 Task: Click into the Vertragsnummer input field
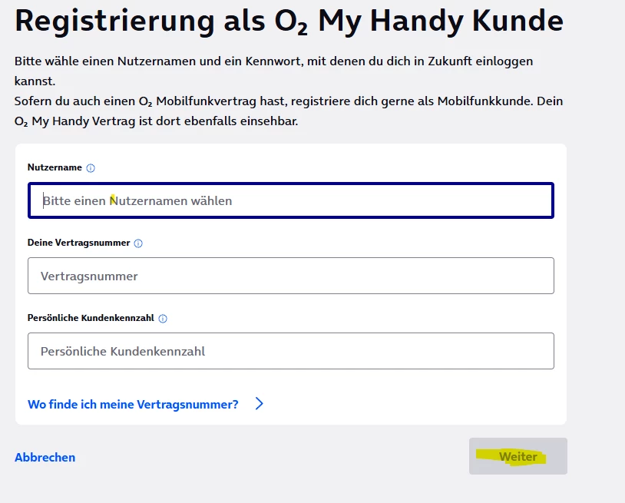pyautogui.click(x=290, y=276)
